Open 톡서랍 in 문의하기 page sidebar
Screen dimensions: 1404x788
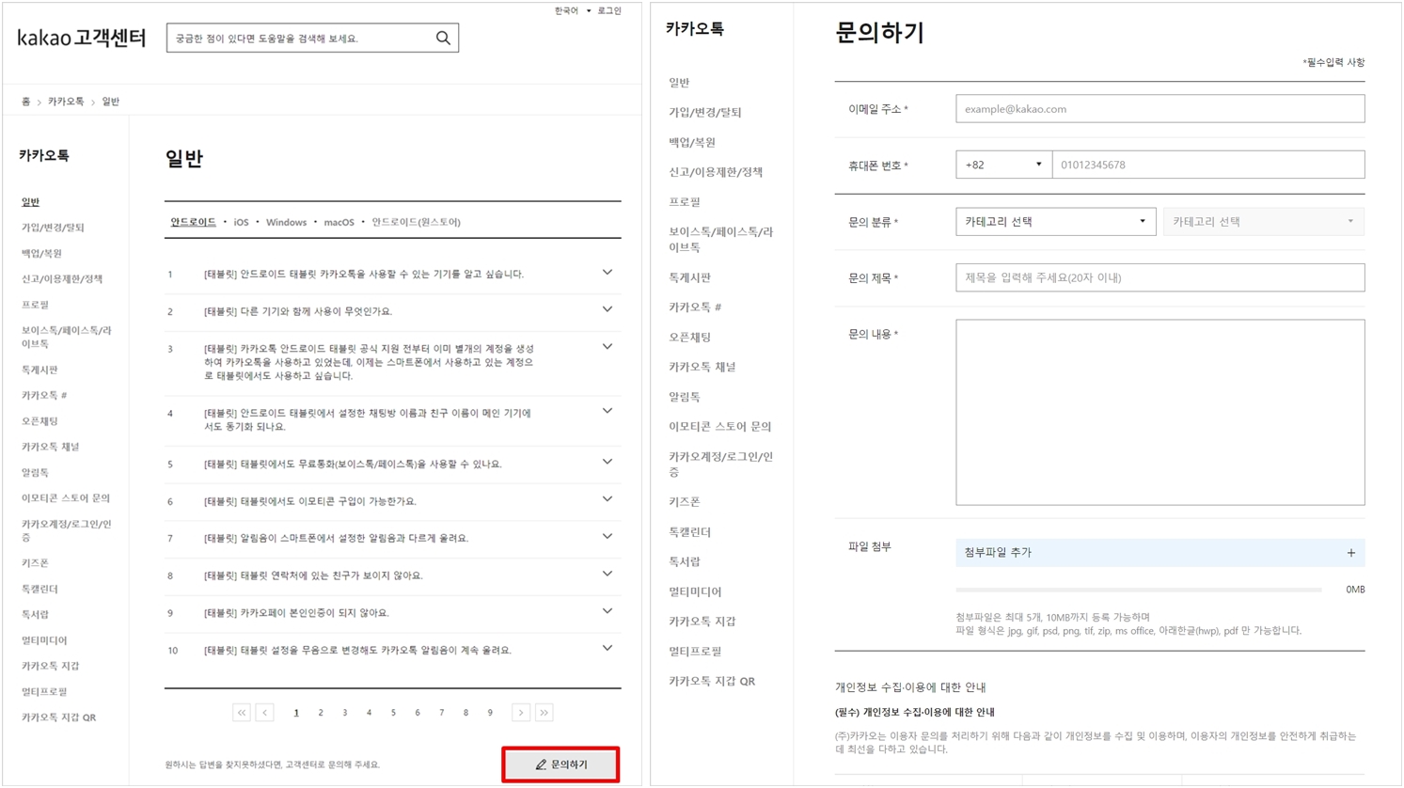[x=685, y=561]
